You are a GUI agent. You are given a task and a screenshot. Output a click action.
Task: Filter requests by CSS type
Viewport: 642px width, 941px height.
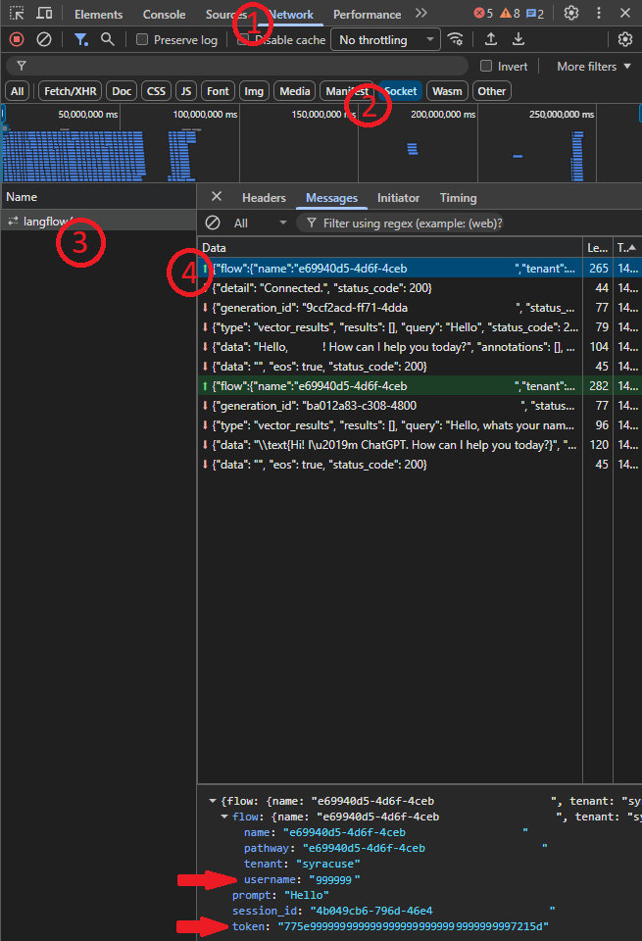point(156,91)
